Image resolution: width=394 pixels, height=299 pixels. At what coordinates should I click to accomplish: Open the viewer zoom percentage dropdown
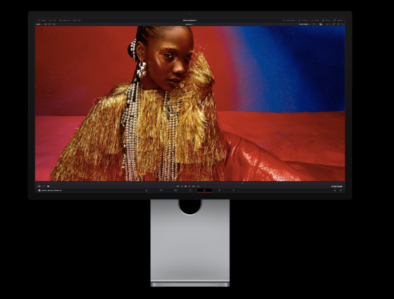coord(39,24)
